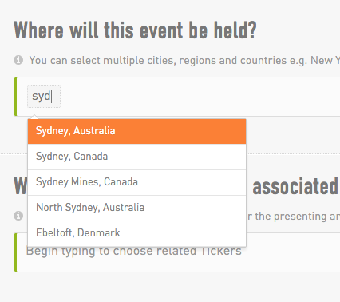Click the small pointer arrow atop the suggestion list
Image resolution: width=340 pixels, height=302 pixels.
tap(34, 117)
